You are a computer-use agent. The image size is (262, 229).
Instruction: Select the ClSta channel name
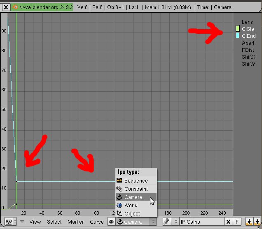(x=248, y=29)
